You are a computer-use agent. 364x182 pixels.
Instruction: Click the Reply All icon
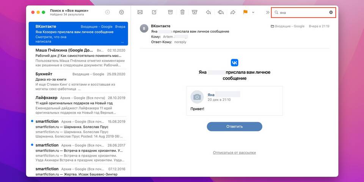click(x=221, y=12)
